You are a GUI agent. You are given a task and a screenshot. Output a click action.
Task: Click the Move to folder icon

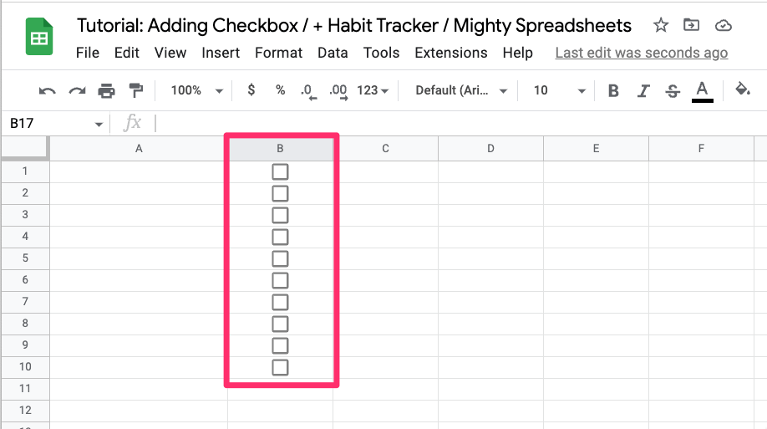(691, 24)
